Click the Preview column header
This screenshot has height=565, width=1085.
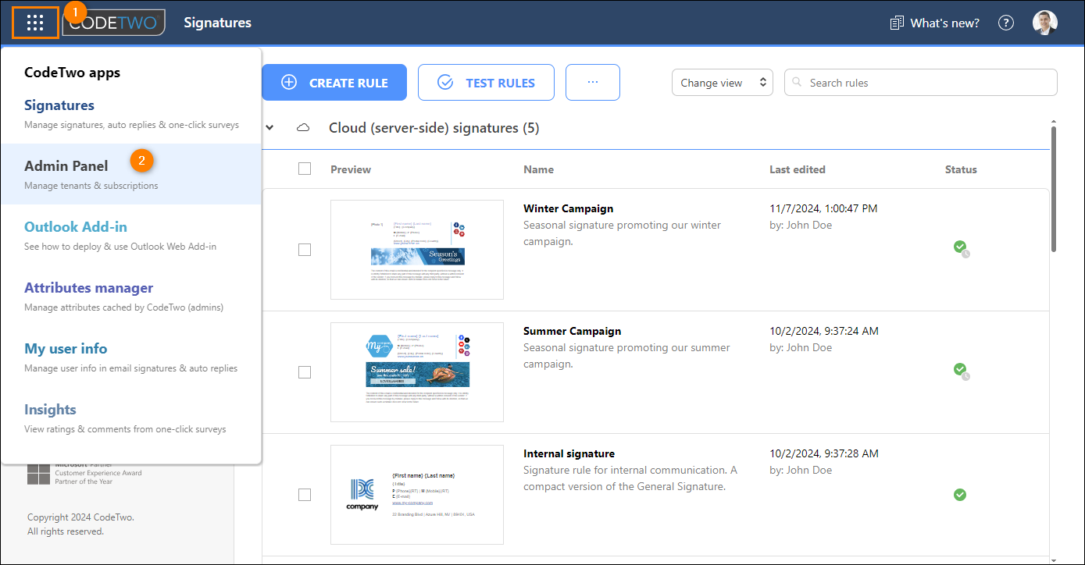click(x=351, y=169)
